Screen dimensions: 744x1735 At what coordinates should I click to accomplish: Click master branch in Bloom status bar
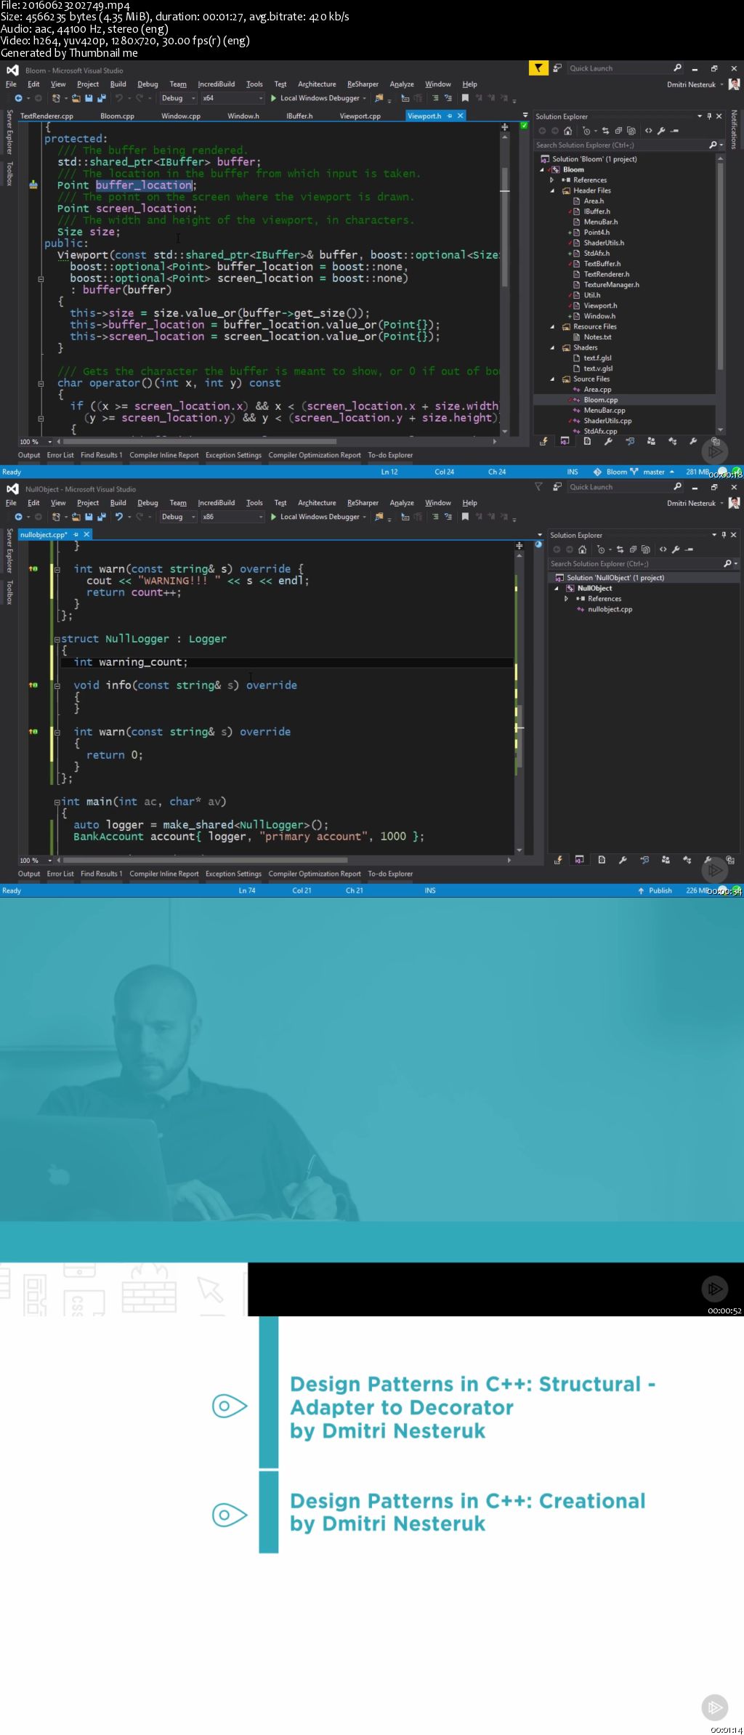point(653,472)
